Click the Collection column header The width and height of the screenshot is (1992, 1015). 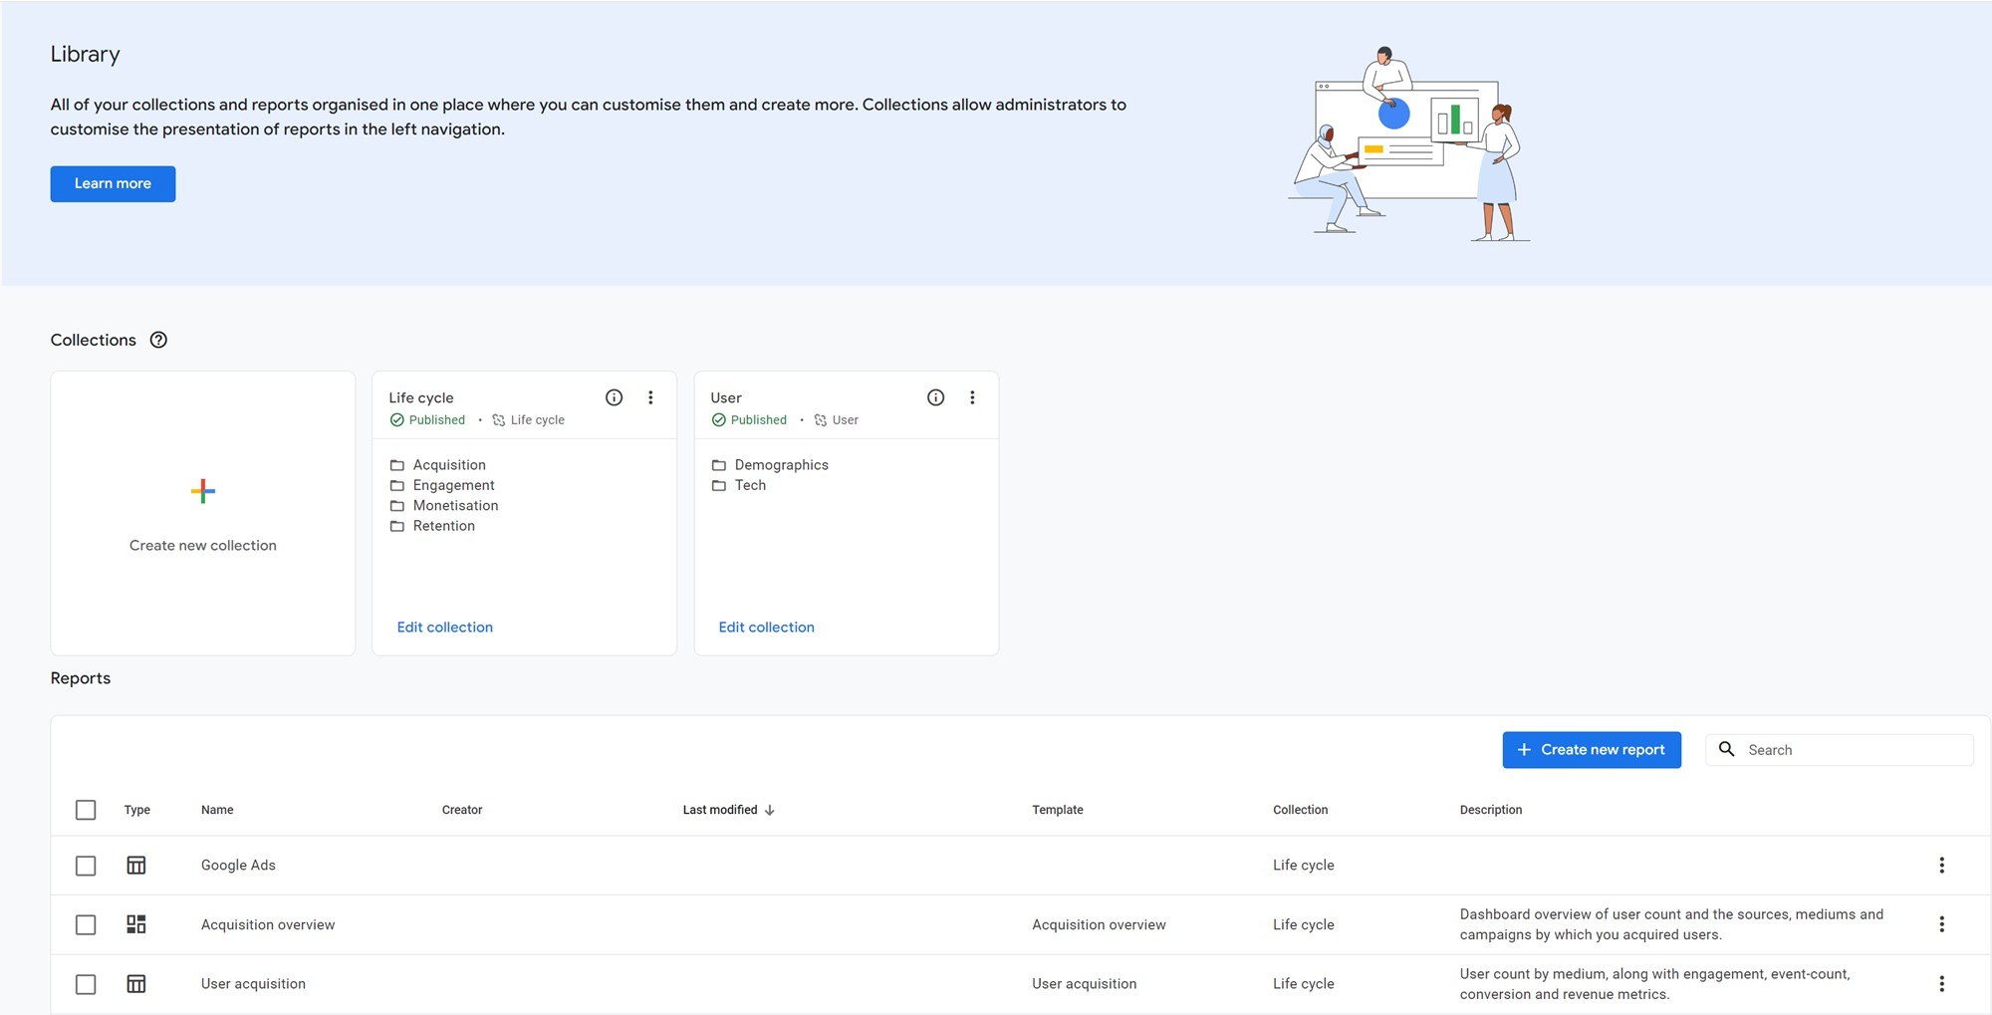pyautogui.click(x=1300, y=810)
